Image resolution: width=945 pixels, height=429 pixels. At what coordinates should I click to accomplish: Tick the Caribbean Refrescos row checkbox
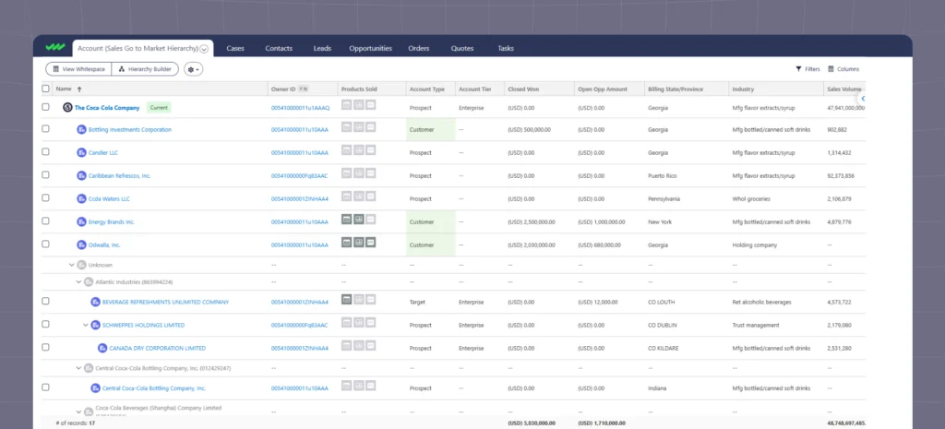pos(45,174)
